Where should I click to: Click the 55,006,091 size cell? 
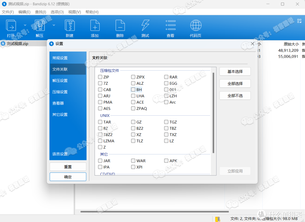288,57
